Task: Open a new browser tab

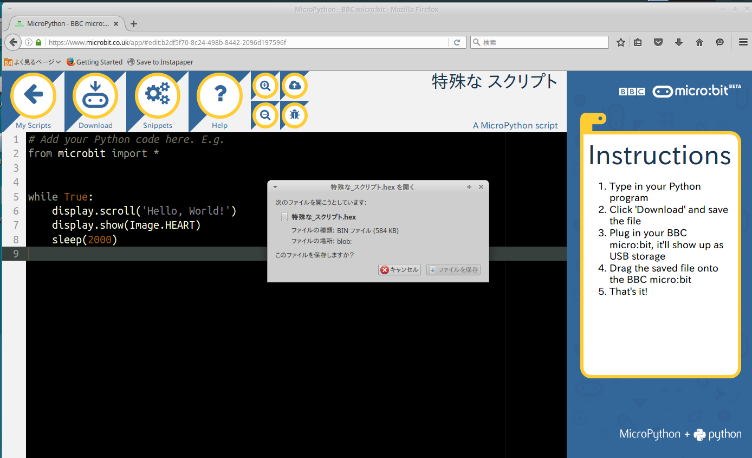Action: (134, 24)
